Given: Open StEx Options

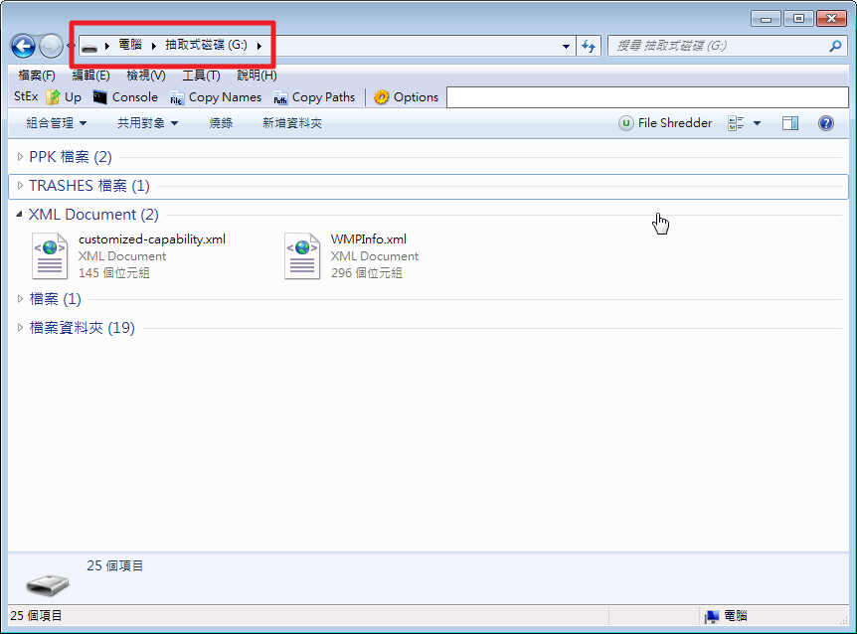Looking at the screenshot, I should click(x=381, y=97).
